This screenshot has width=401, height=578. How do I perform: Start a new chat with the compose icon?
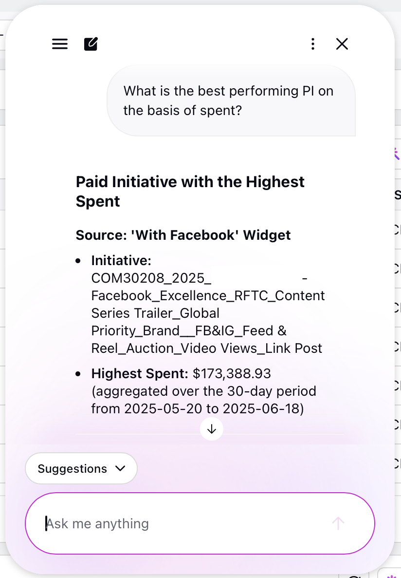pyautogui.click(x=91, y=44)
